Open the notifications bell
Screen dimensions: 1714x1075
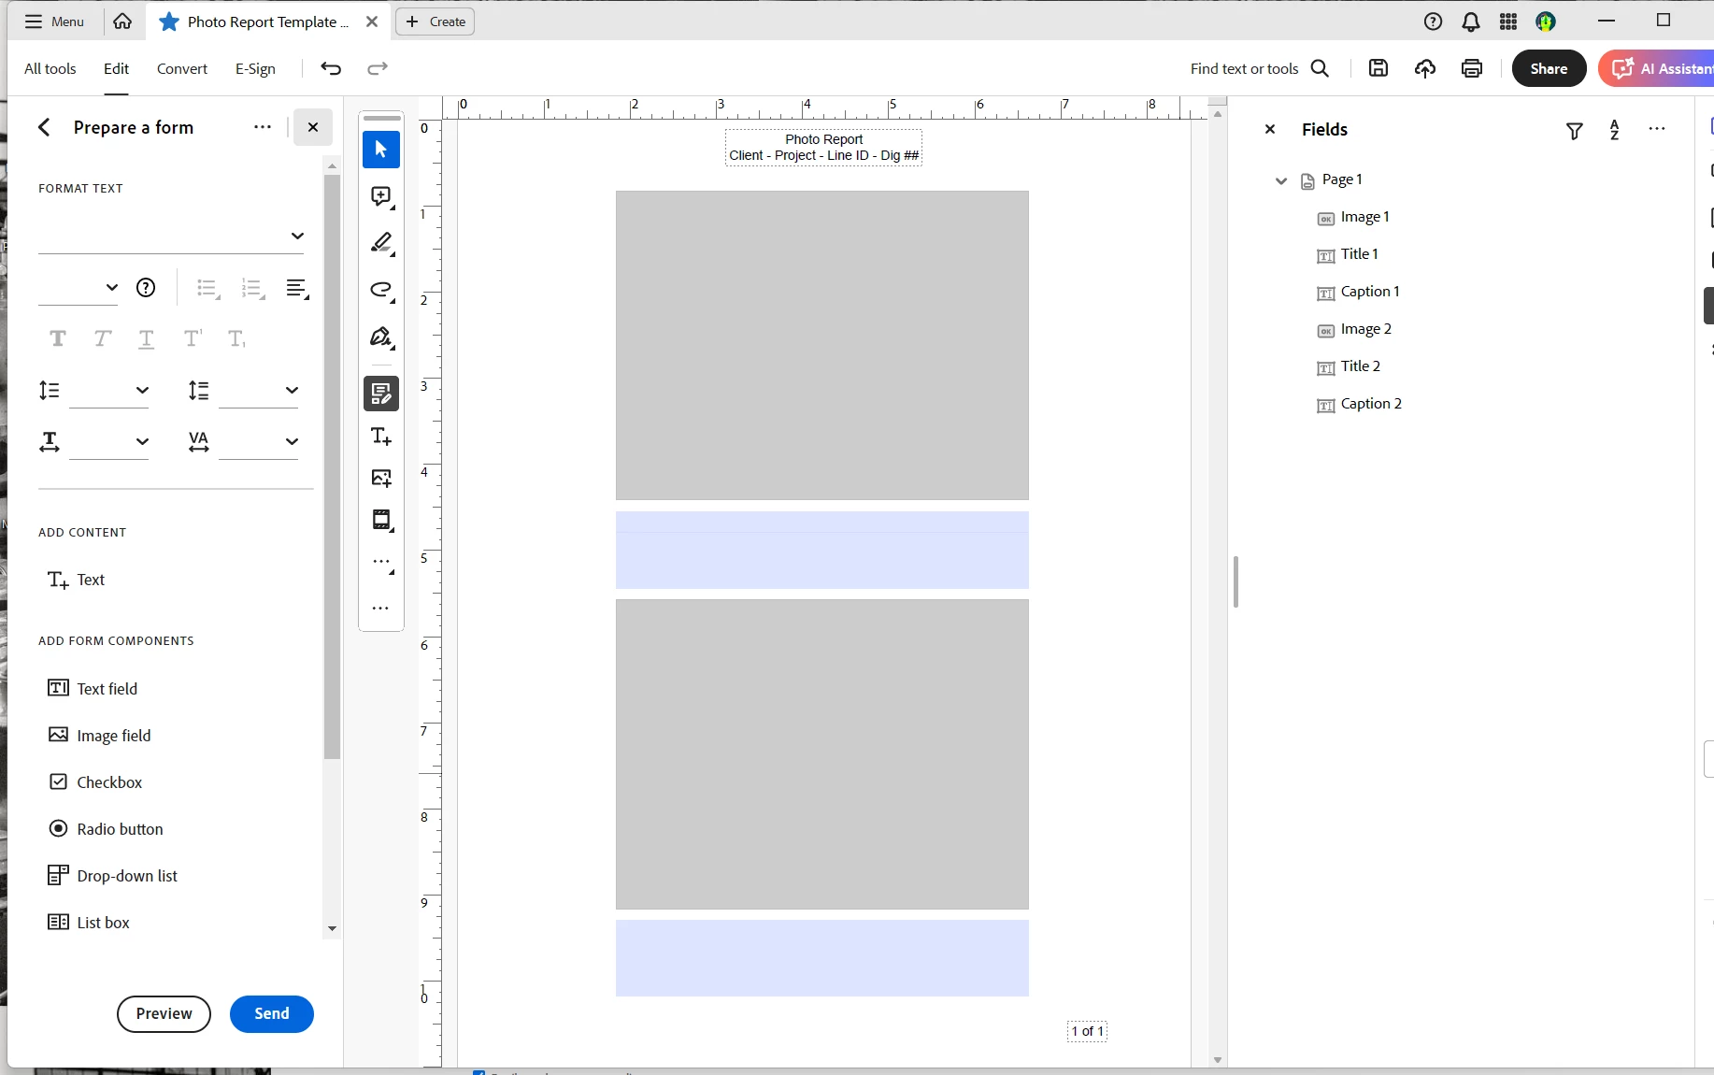tap(1471, 21)
